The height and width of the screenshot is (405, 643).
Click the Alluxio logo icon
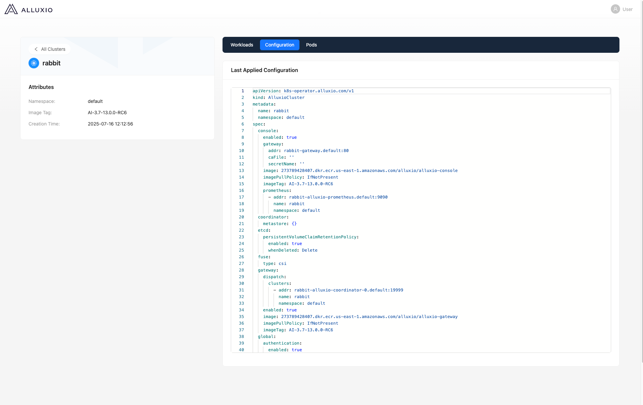pos(11,9)
